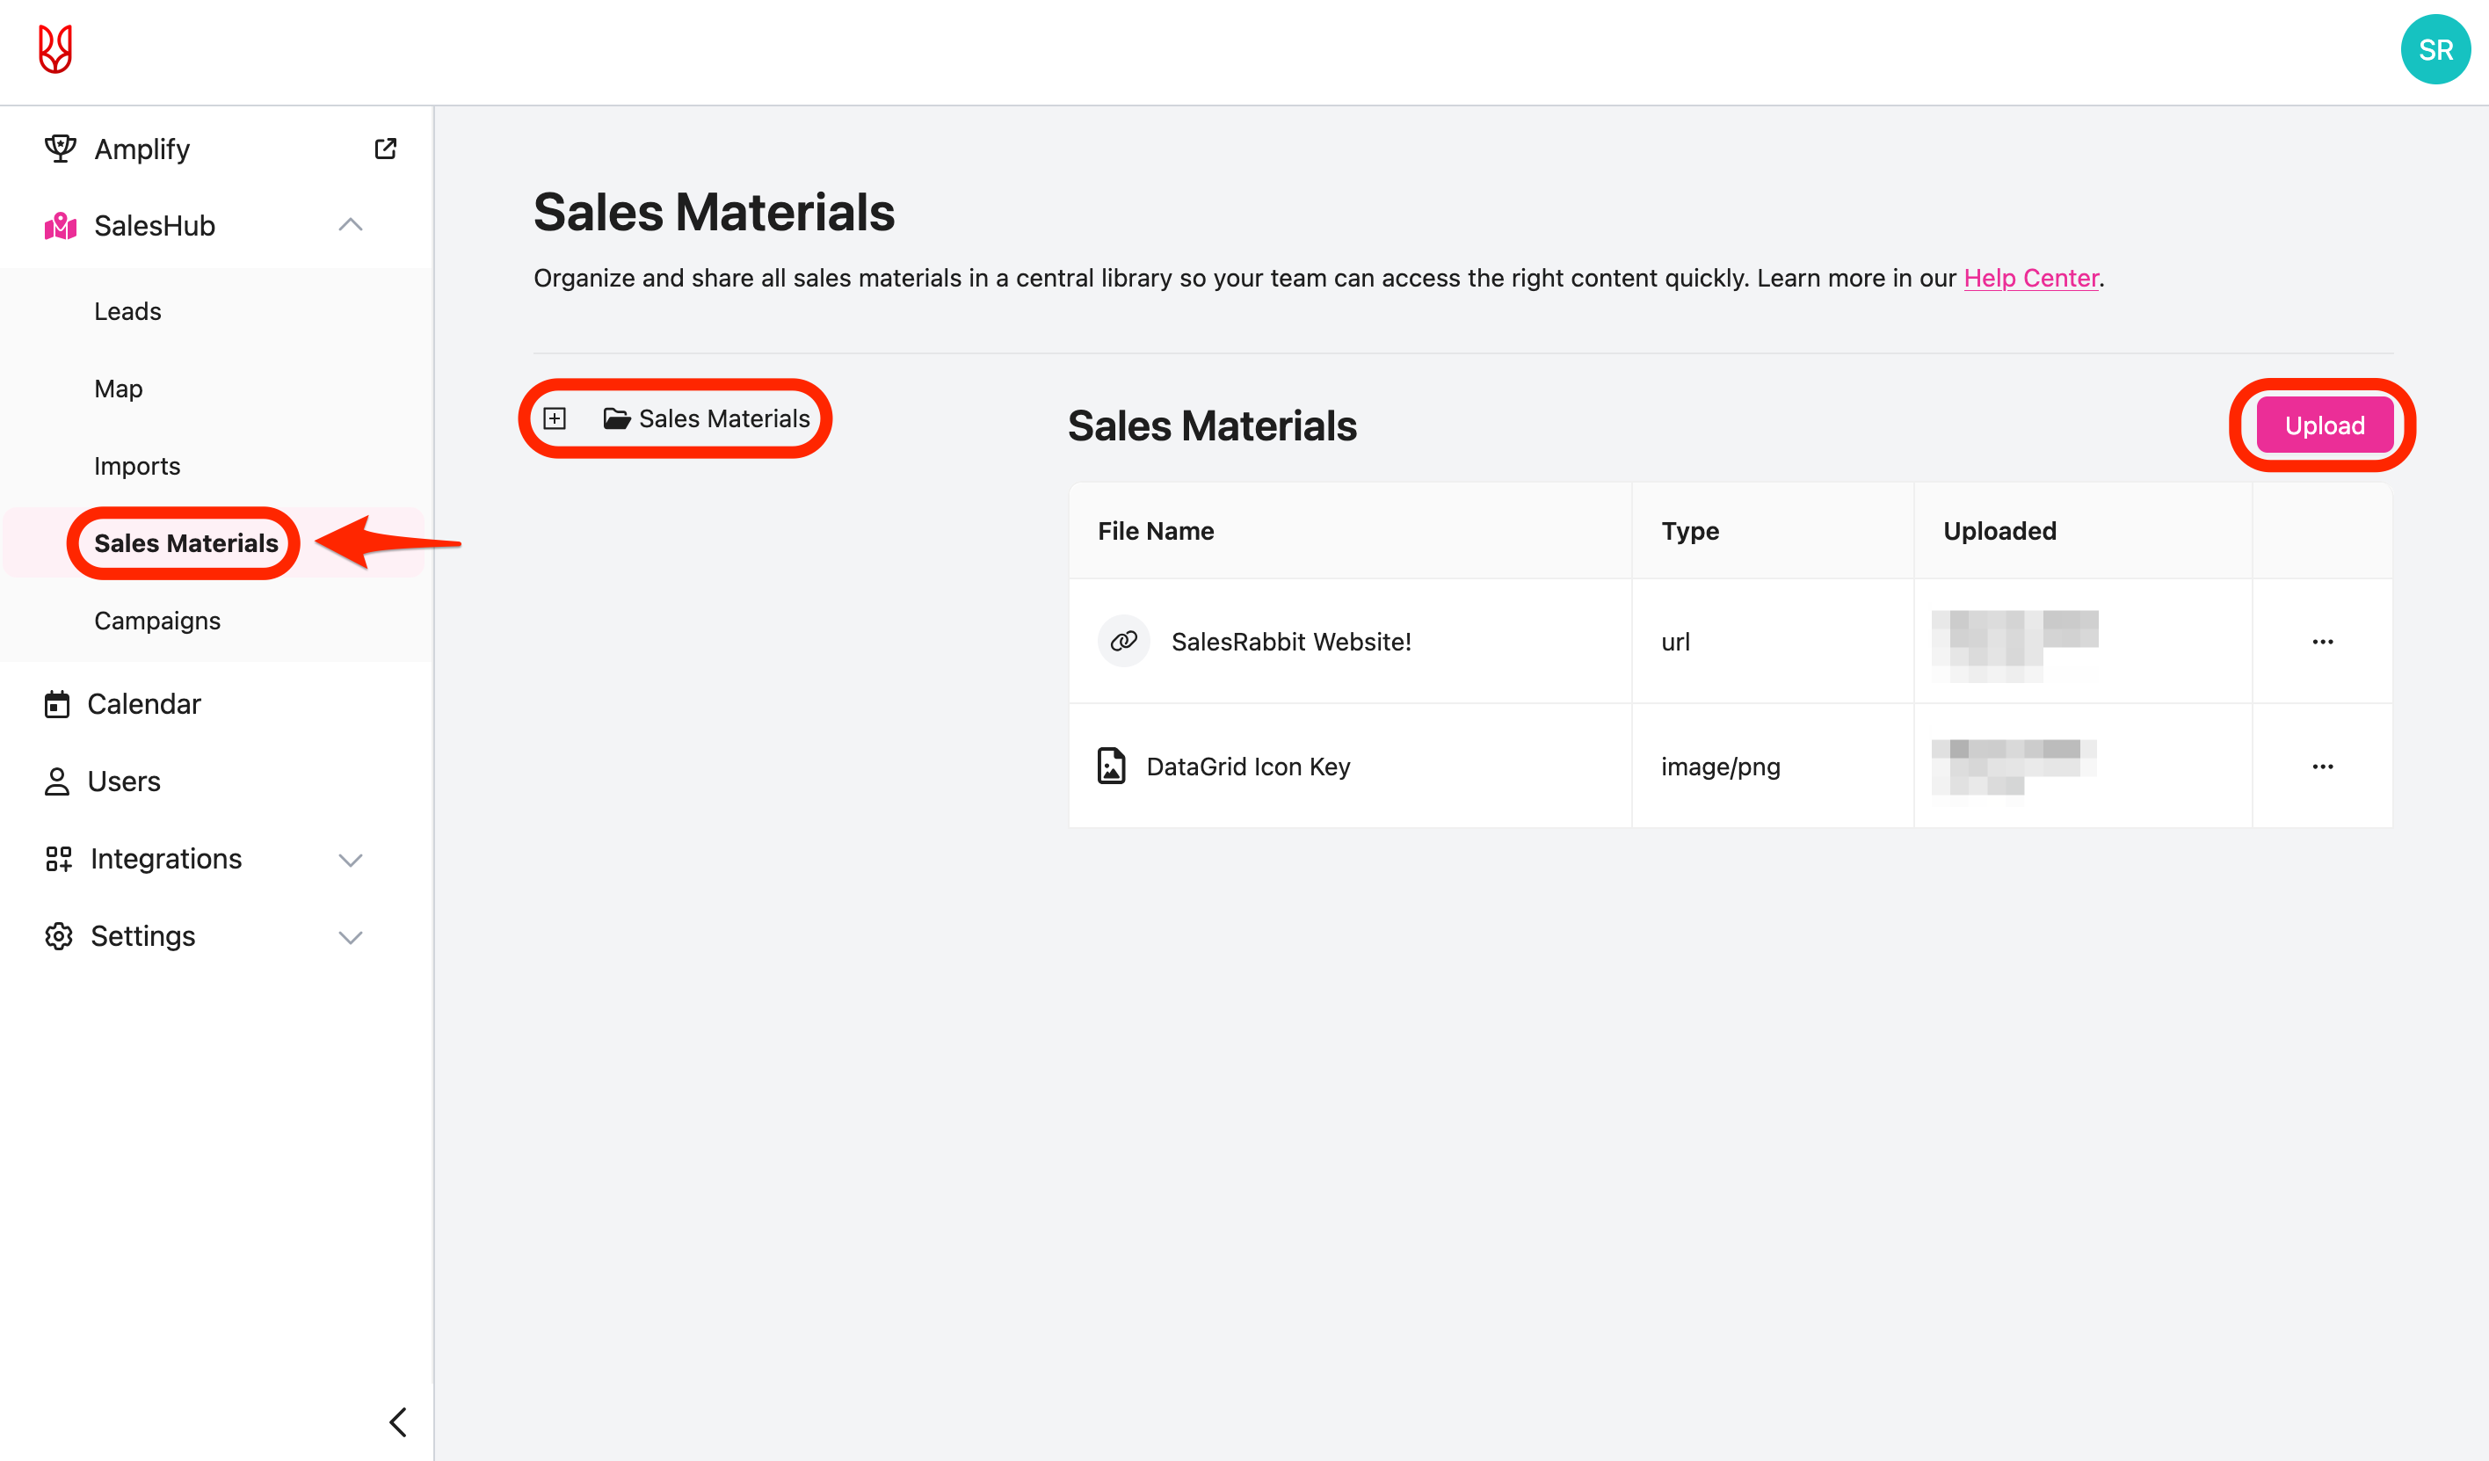Expand the Sales Materials folder tree plus box

(555, 418)
